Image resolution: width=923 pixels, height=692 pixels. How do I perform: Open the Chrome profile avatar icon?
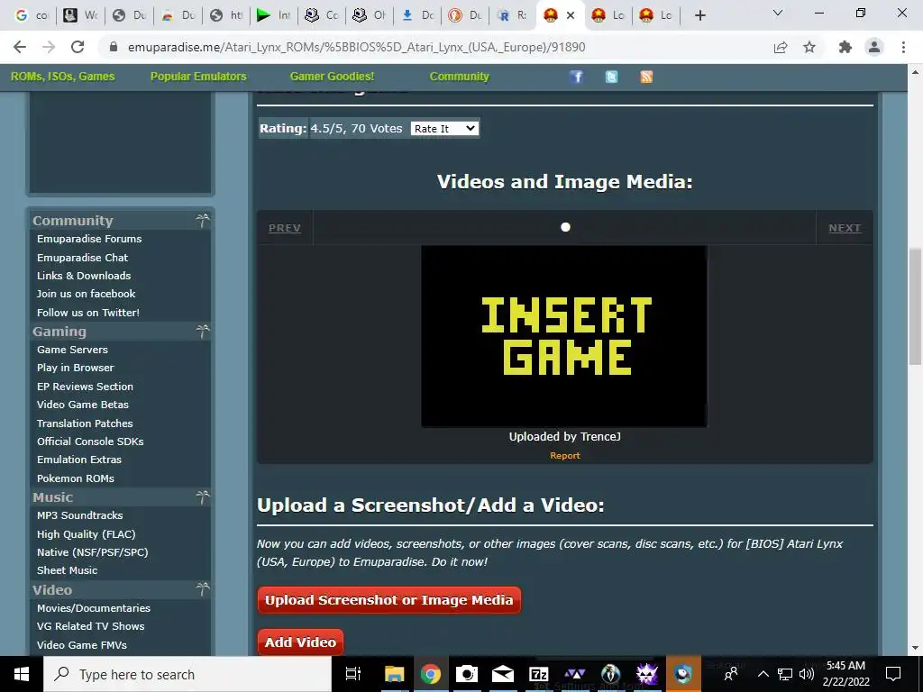[874, 47]
